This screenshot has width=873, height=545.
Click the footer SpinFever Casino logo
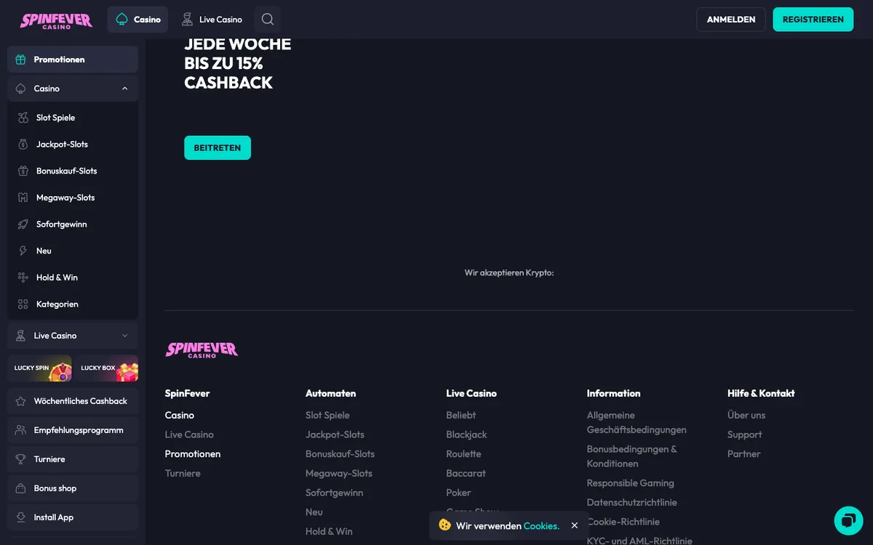(202, 350)
